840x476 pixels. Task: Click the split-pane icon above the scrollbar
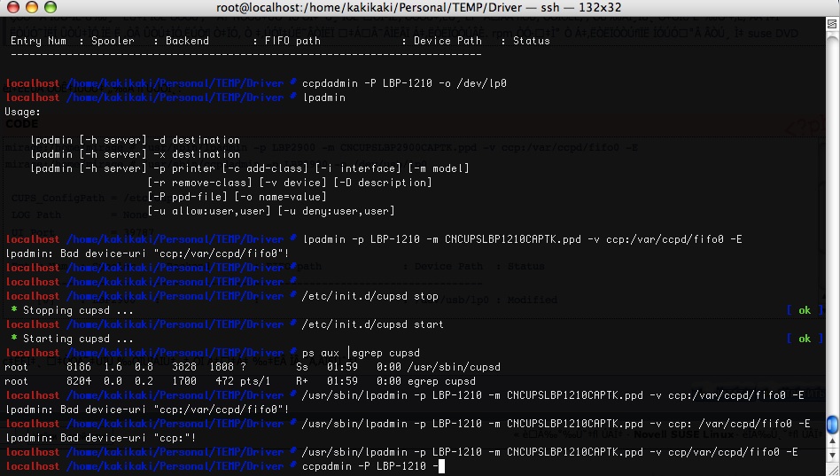832,24
